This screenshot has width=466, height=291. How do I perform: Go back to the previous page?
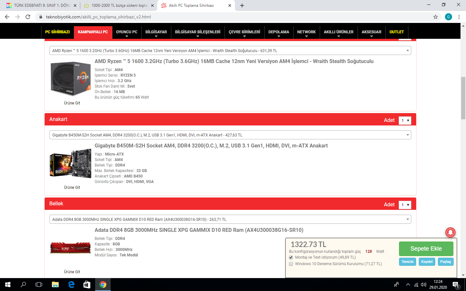7,17
